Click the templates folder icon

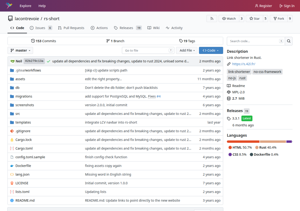pos(12,122)
